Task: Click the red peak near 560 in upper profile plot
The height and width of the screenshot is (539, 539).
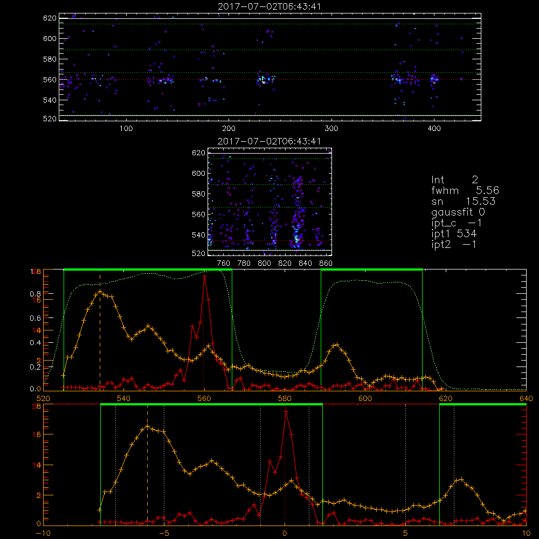Action: click(204, 276)
